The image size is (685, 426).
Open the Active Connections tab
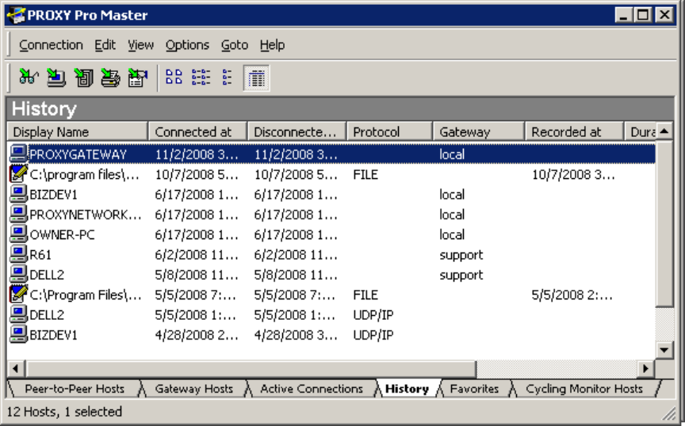311,389
